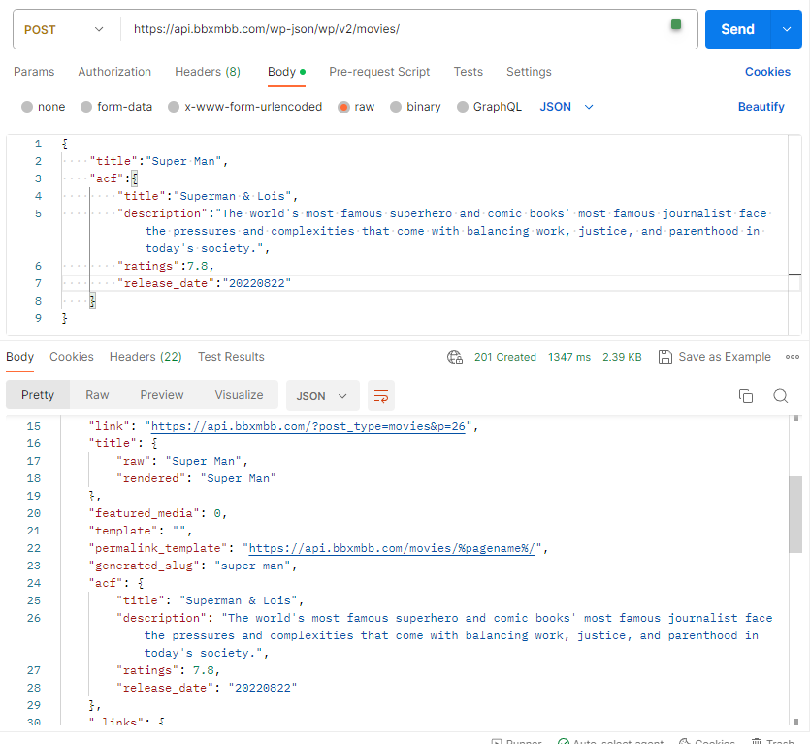810x744 pixels.
Task: Click the globe network information icon
Action: (x=455, y=357)
